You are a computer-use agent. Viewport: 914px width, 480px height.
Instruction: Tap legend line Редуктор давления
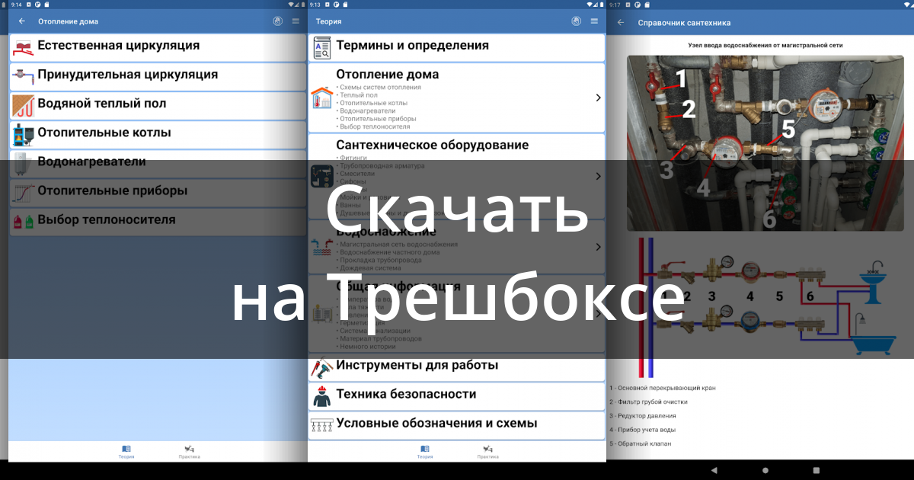coord(643,416)
